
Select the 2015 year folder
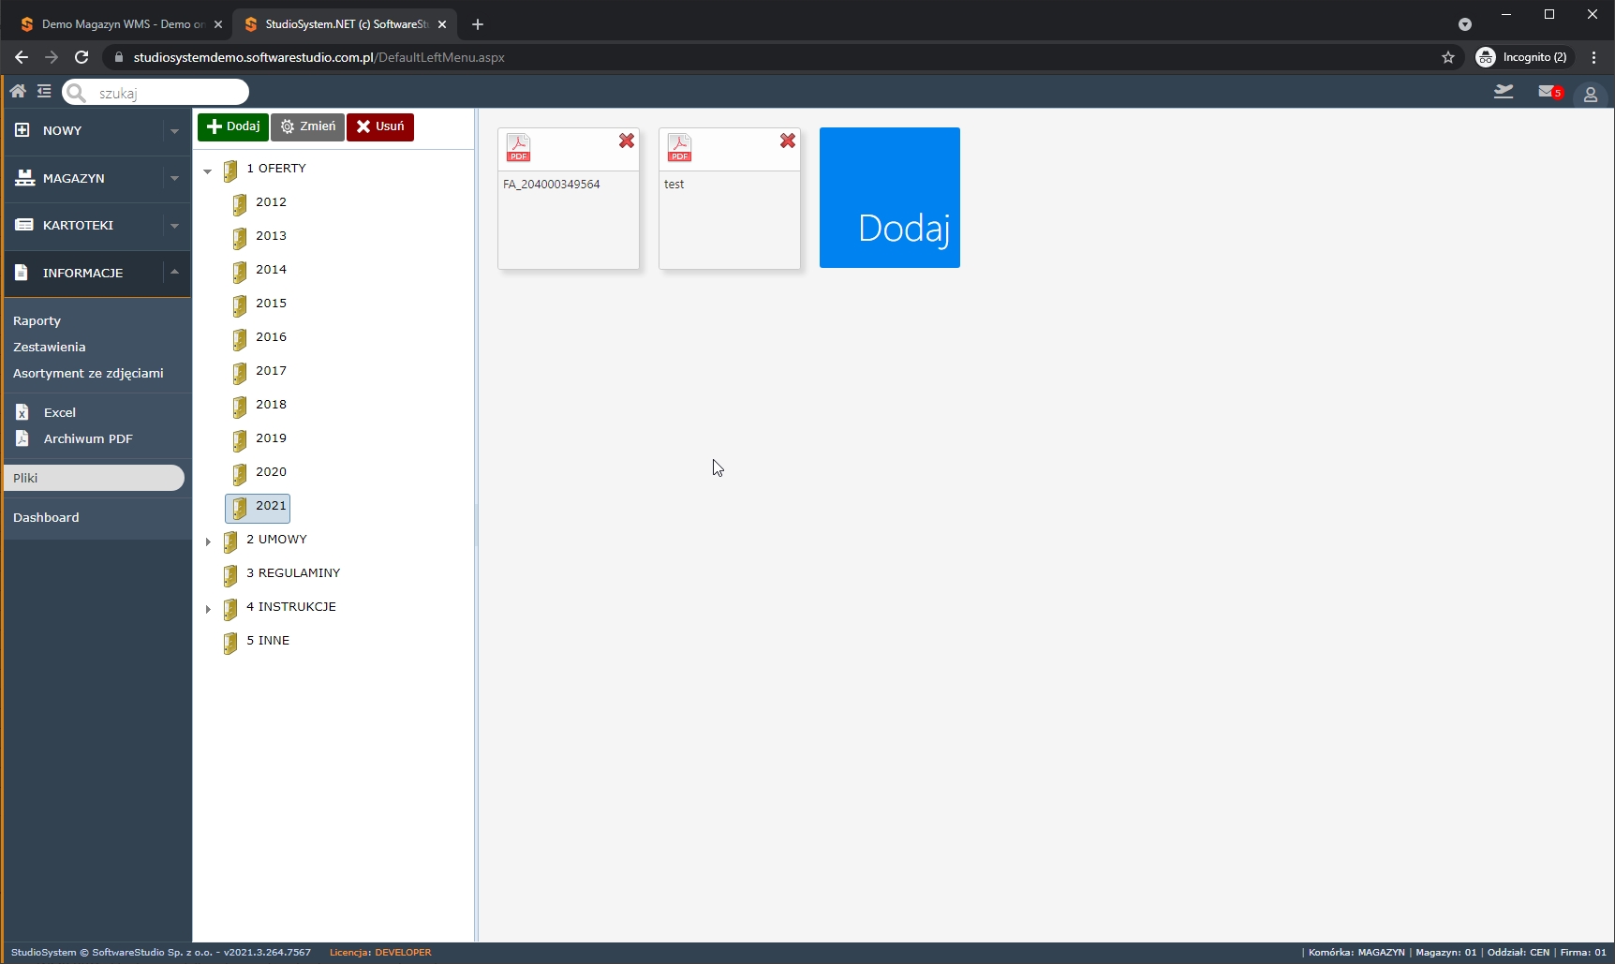pos(270,304)
